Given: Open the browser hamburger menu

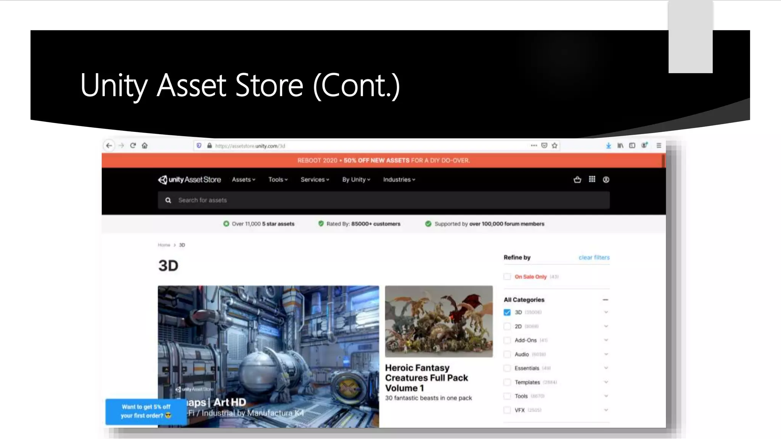Looking at the screenshot, I should click(659, 146).
